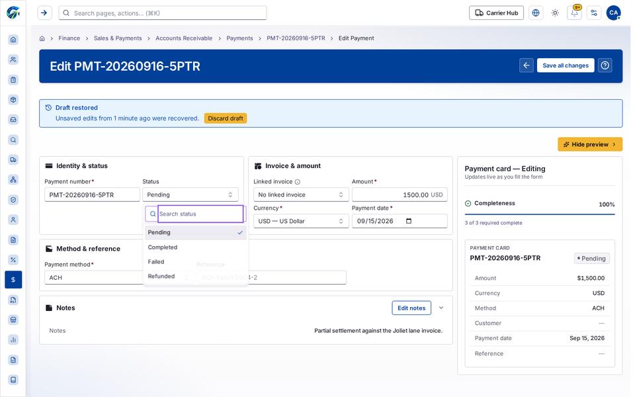Open the Carrier Hub button
The width and height of the screenshot is (635, 397).
click(x=496, y=13)
